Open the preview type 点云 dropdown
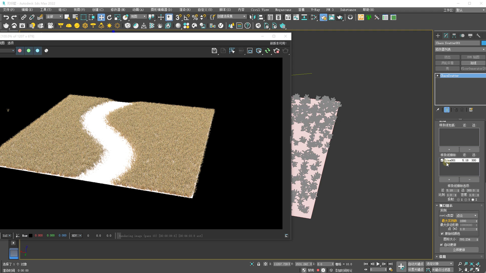Image resolution: width=486 pixels, height=273 pixels. [x=466, y=215]
